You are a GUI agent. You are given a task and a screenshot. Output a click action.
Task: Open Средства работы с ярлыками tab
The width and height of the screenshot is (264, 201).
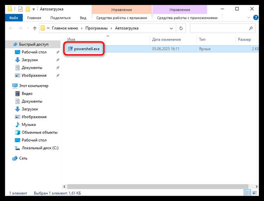121,18
